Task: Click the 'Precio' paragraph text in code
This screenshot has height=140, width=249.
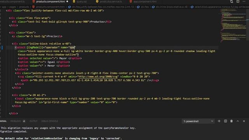Action: click(52, 36)
